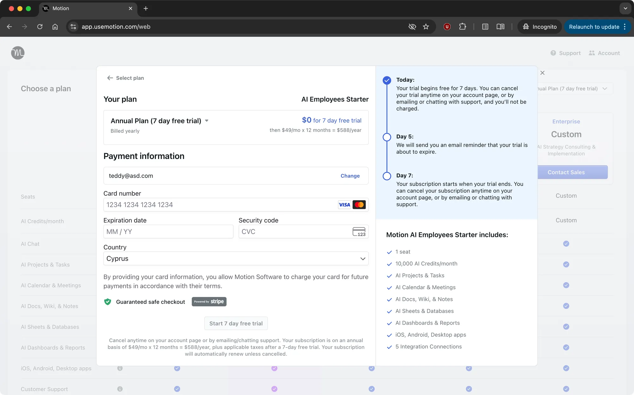The width and height of the screenshot is (634, 395).
Task: Click the tracking protection eye icon
Action: 412,27
